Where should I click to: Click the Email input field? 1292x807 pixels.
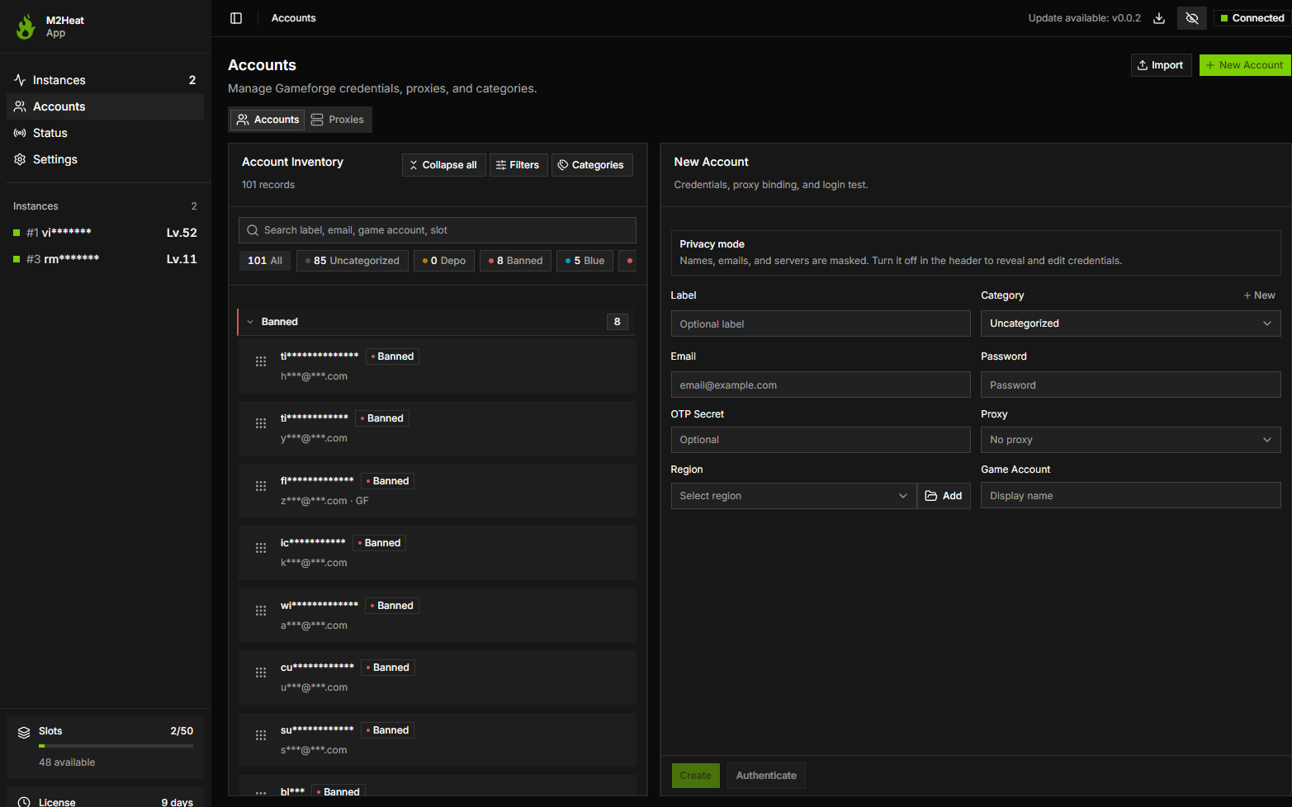coord(821,385)
